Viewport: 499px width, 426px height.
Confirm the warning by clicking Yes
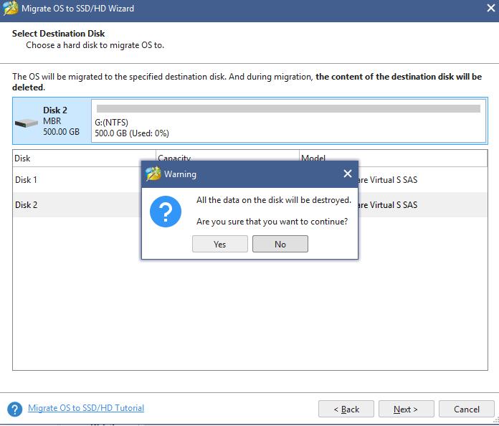(219, 244)
